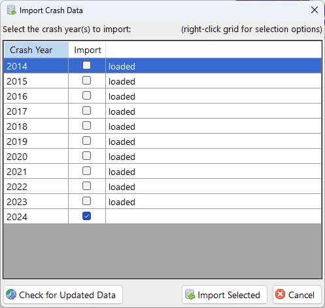Click the globe icon on Check for Updated Data
Image resolution: width=325 pixels, height=308 pixels.
[11, 294]
